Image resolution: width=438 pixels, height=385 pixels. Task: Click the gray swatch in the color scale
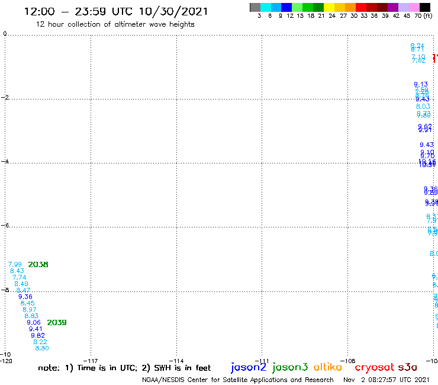click(255, 7)
